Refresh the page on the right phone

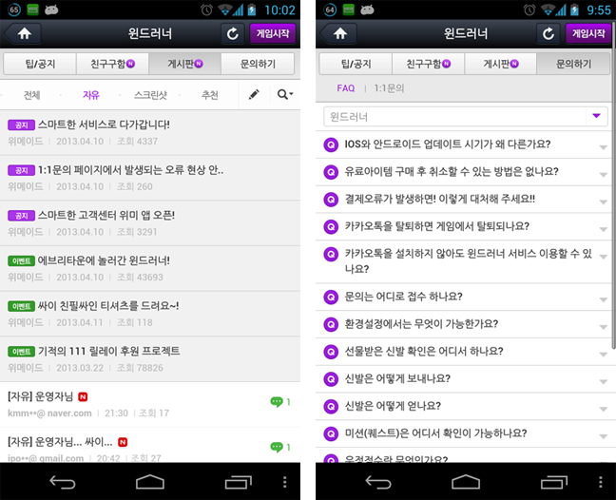coord(549,34)
